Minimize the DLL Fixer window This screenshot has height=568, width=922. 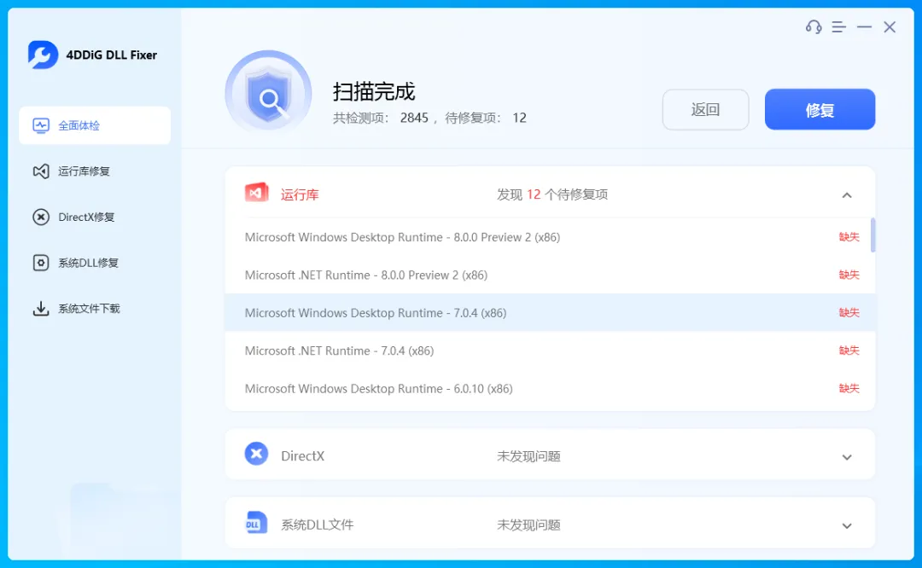[864, 27]
